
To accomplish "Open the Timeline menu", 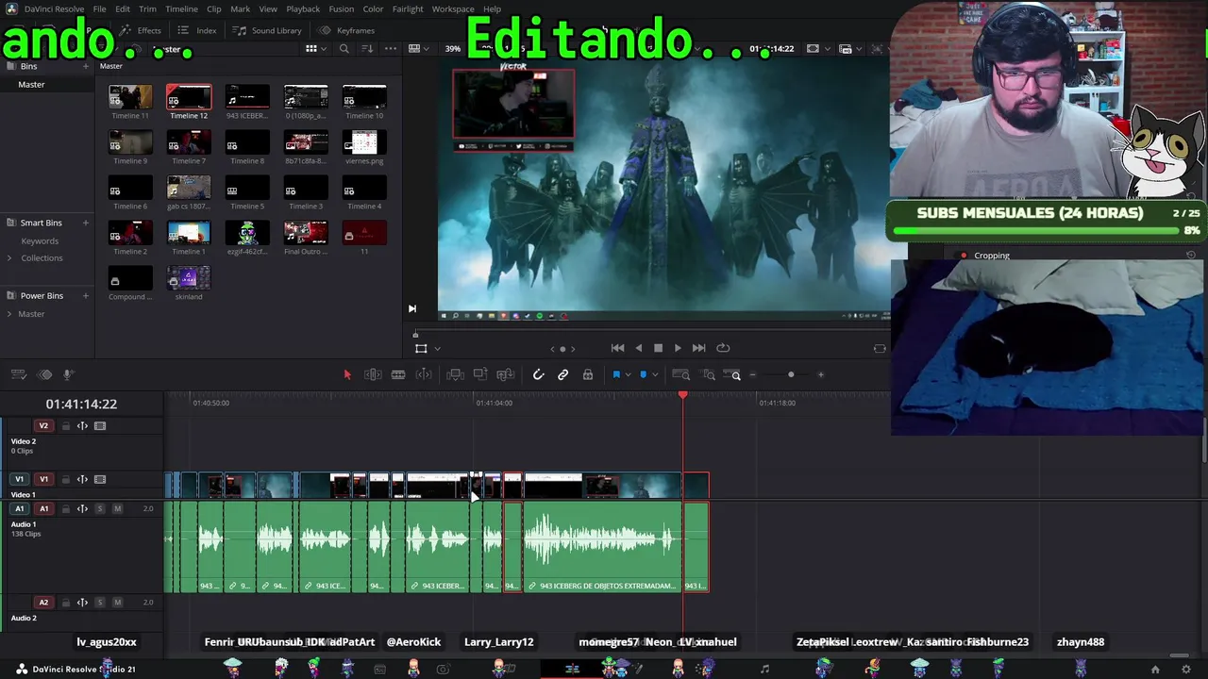I will [x=181, y=9].
